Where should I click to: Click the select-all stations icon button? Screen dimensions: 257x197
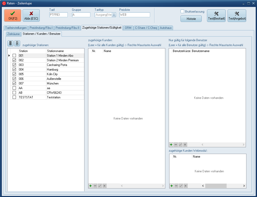point(11,43)
